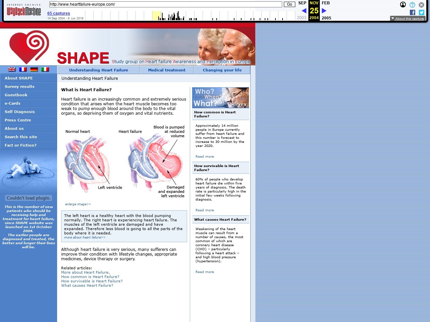Open the Changing your life tab

pos(222,70)
